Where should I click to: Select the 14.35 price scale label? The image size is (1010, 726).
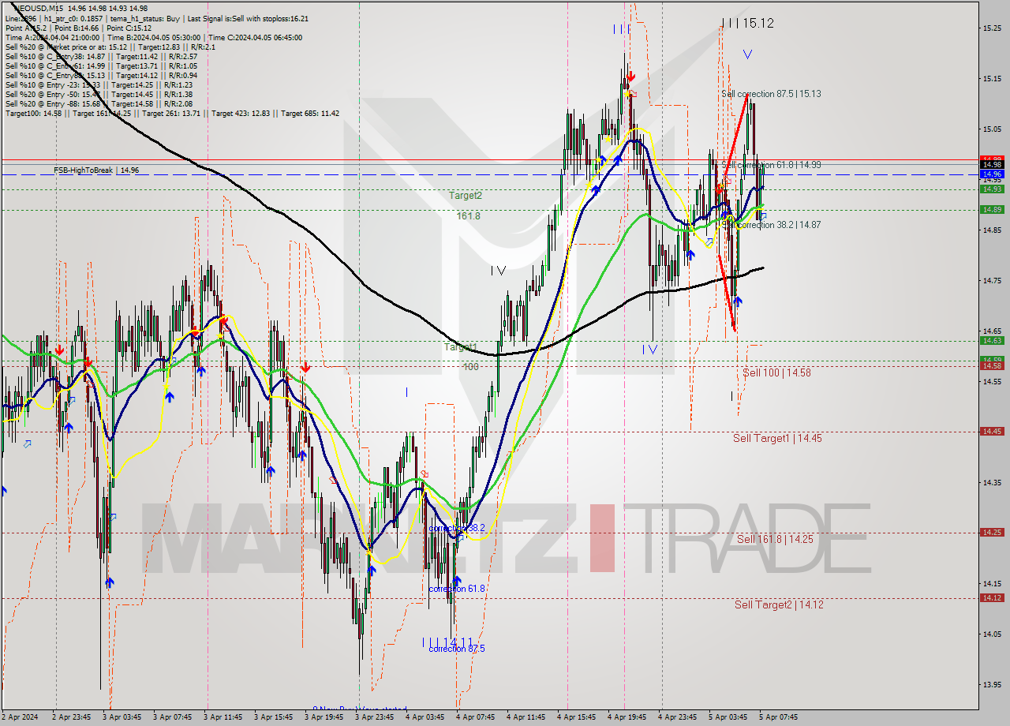992,482
